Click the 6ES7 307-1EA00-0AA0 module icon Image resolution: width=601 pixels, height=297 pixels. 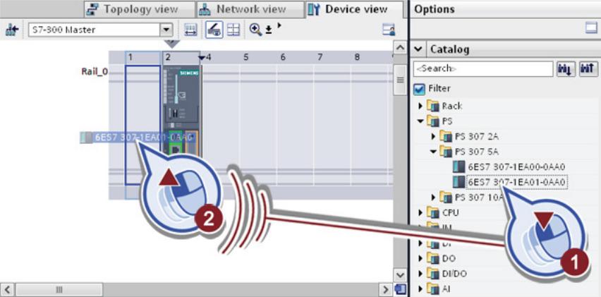click(459, 167)
